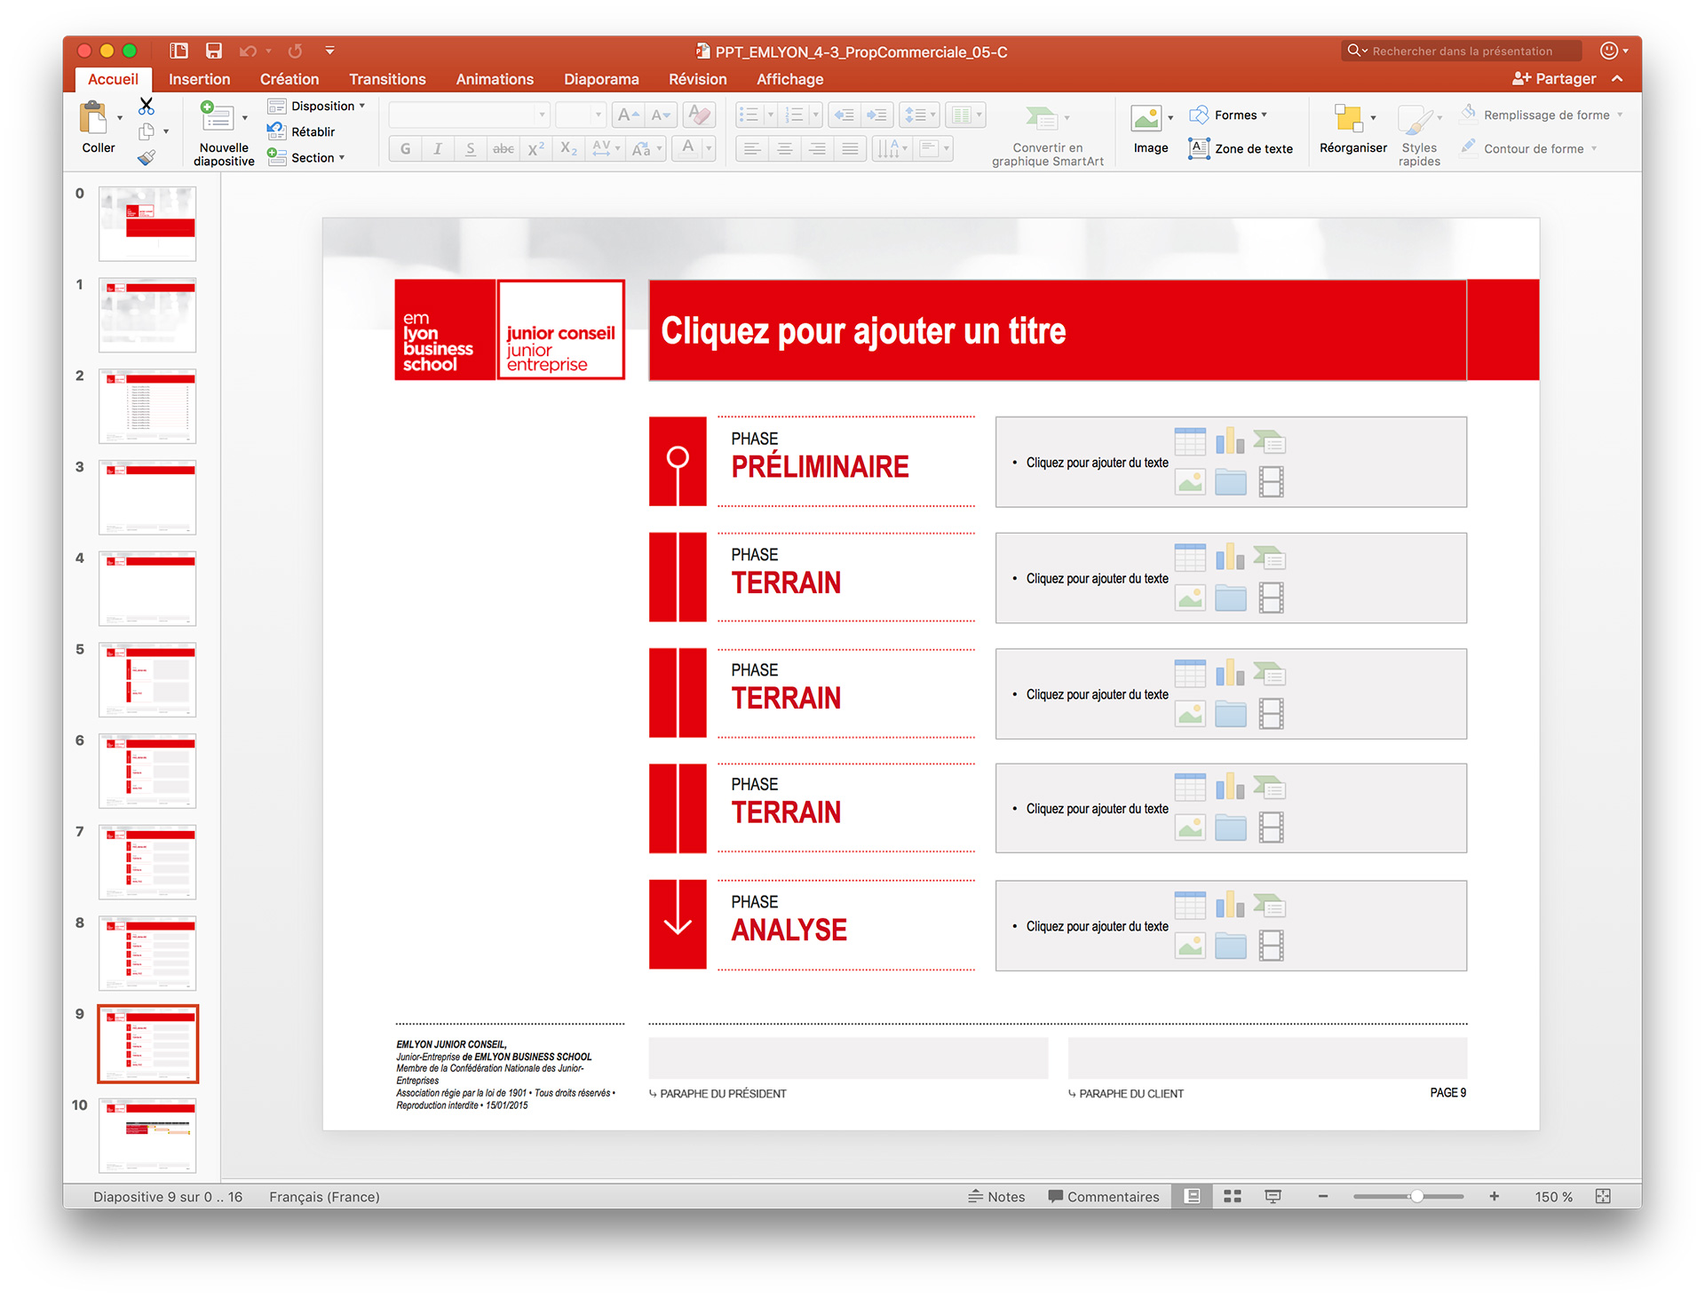Click the Nouvelle diapositive icon
1705x1299 pixels.
(x=216, y=117)
